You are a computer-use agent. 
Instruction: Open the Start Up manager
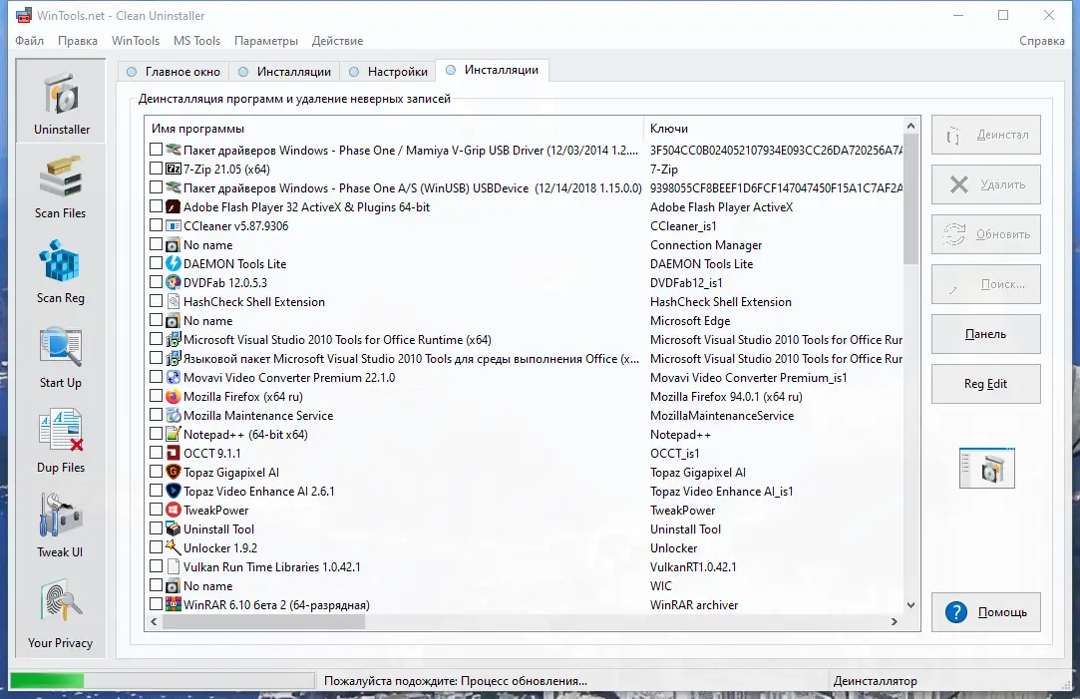pyautogui.click(x=61, y=355)
